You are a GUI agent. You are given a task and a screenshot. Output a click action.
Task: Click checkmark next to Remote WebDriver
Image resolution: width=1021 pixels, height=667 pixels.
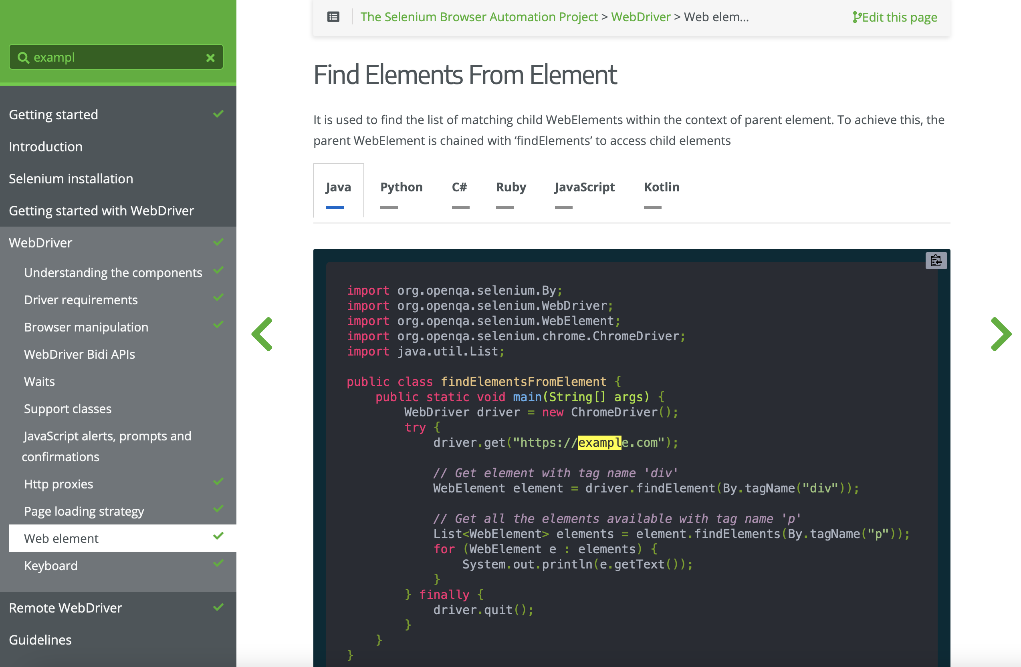point(218,607)
